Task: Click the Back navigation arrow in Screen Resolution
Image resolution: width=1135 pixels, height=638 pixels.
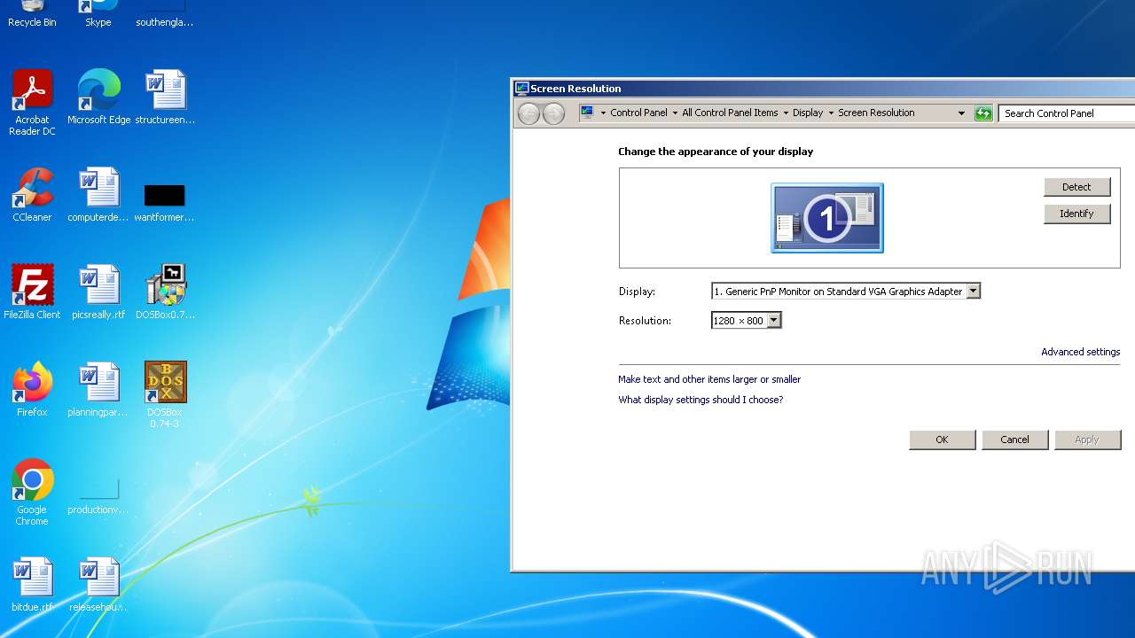Action: click(x=529, y=113)
